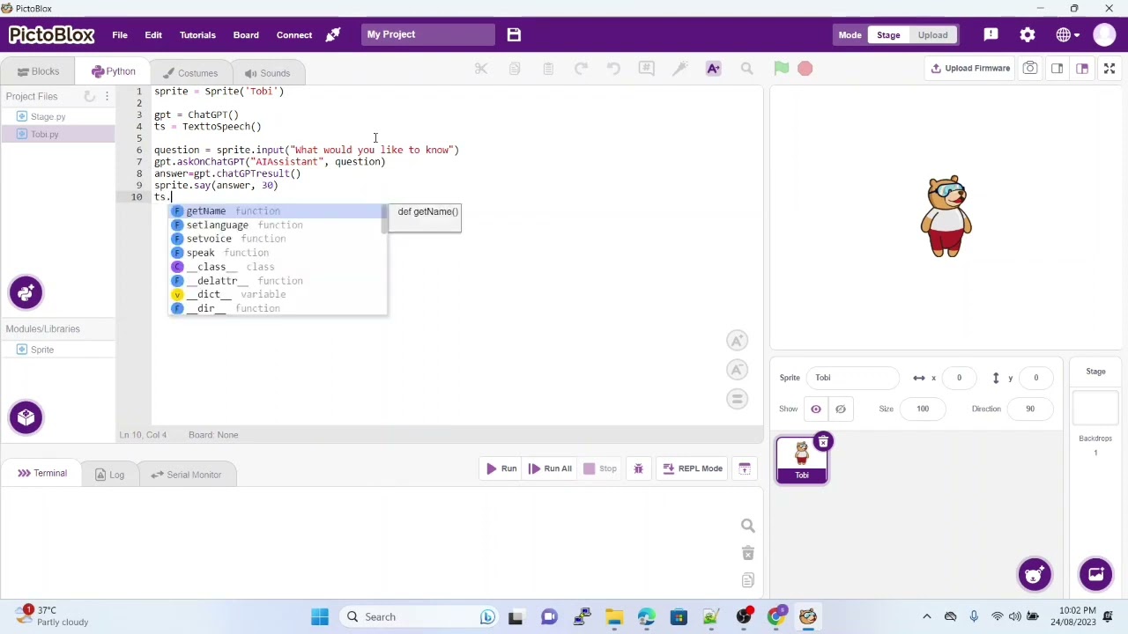Click the My Project name field

(x=428, y=34)
